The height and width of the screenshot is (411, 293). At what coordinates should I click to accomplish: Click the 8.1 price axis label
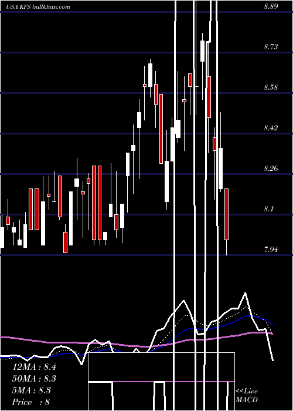(x=269, y=209)
